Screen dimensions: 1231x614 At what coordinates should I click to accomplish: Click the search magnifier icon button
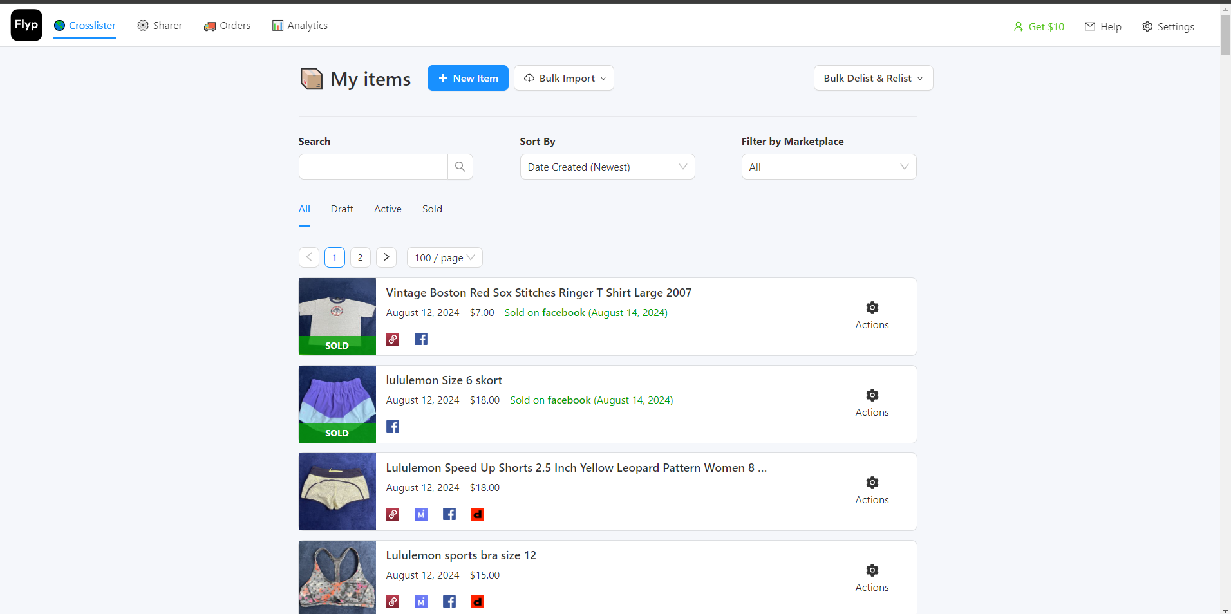pos(460,167)
